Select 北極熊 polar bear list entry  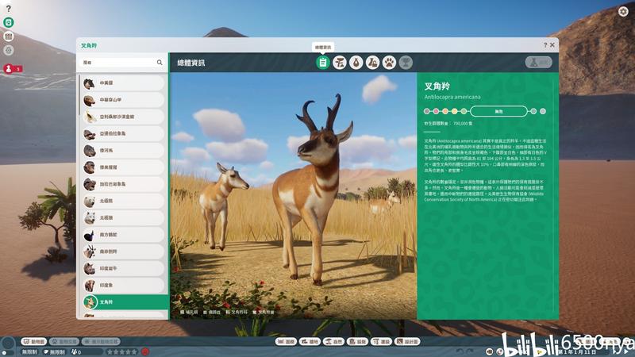click(x=123, y=202)
